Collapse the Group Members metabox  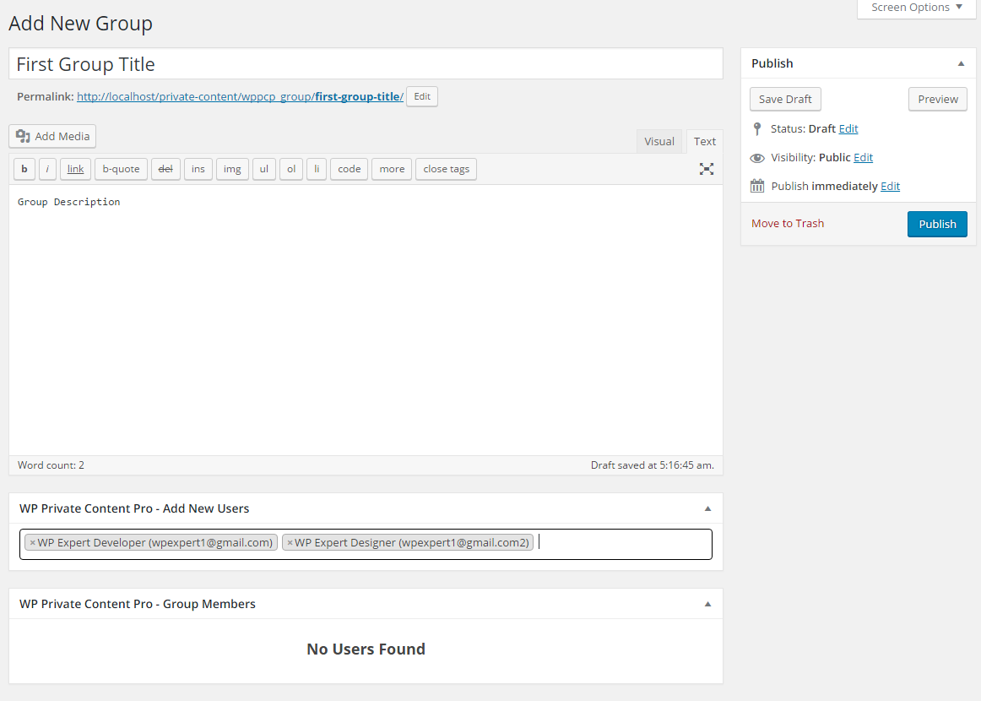(x=707, y=604)
